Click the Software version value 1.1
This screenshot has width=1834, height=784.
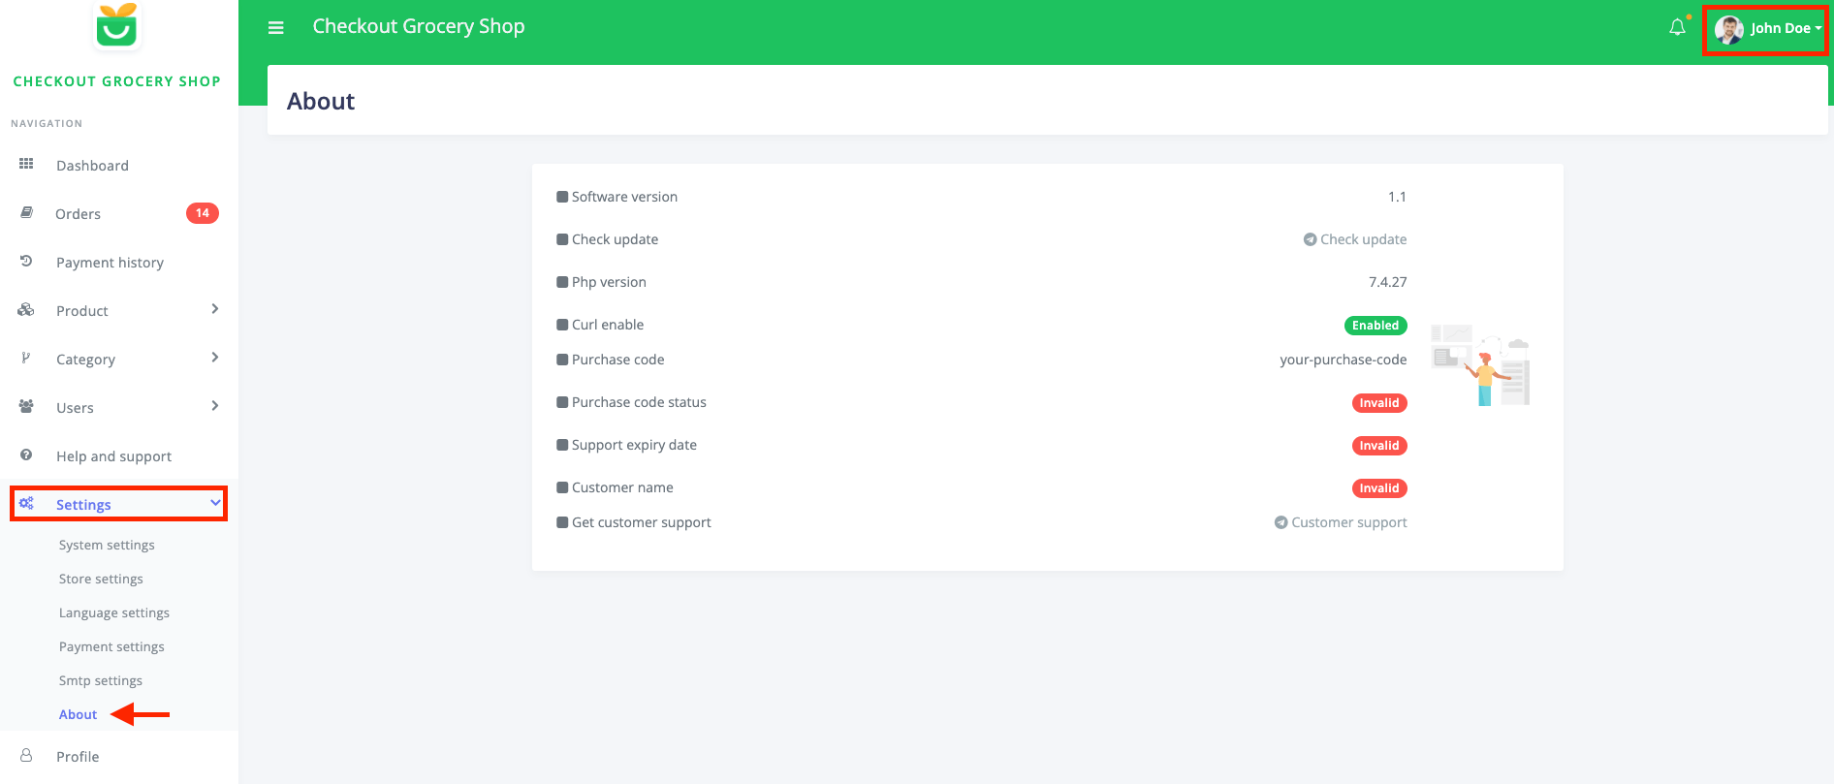coord(1397,197)
